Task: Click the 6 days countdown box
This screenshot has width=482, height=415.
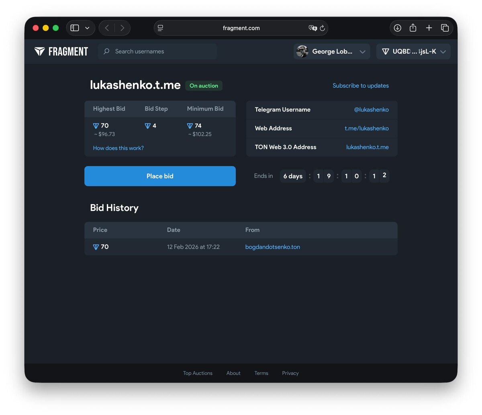Action: pyautogui.click(x=293, y=176)
